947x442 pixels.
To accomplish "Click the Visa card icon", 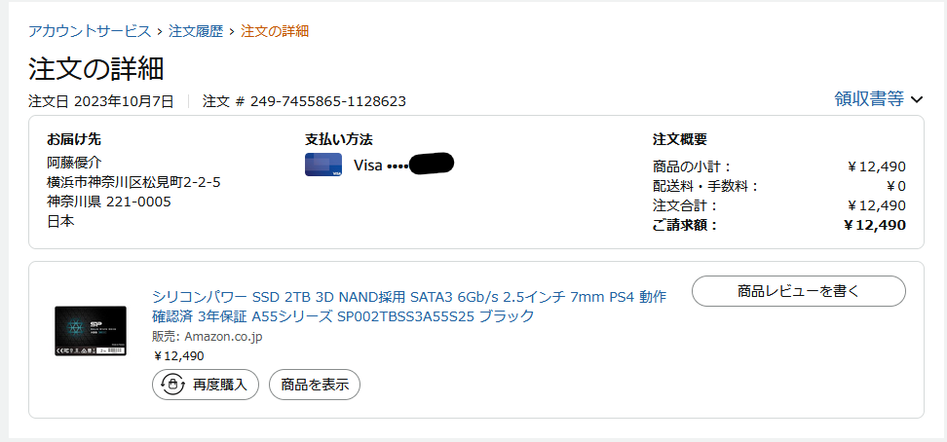I will coord(323,165).
